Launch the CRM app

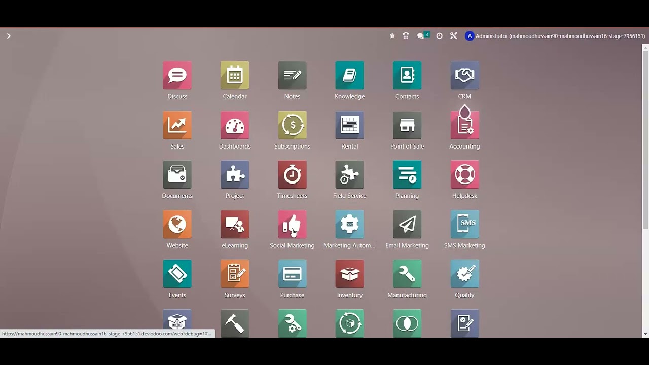click(464, 75)
